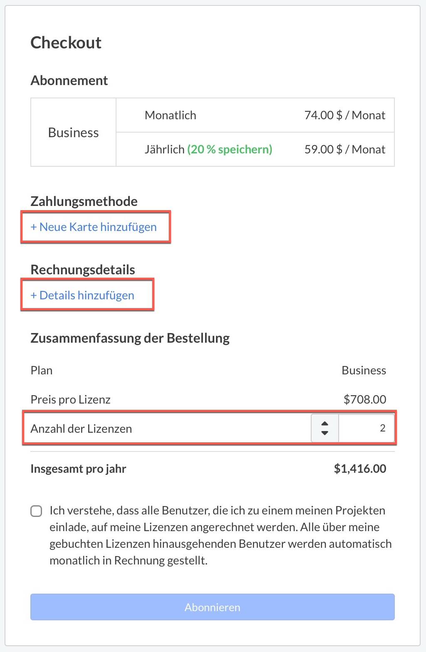Focus the Anzahl der Lizenzen number field
Image resolution: width=426 pixels, height=652 pixels.
pos(366,428)
